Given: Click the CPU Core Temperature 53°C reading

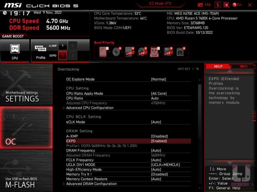Looking at the screenshot, I should 118,13.
